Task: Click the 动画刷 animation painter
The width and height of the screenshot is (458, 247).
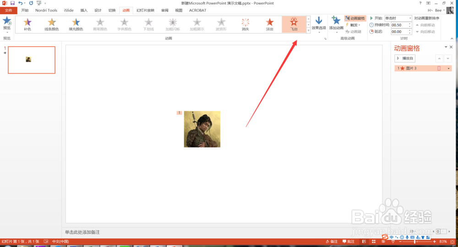Action: (x=354, y=32)
